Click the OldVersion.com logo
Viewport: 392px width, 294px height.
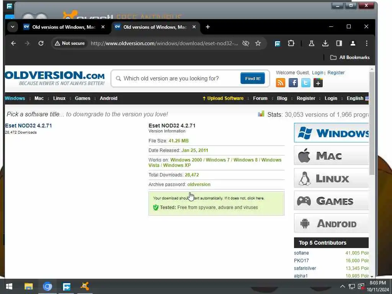(55, 78)
